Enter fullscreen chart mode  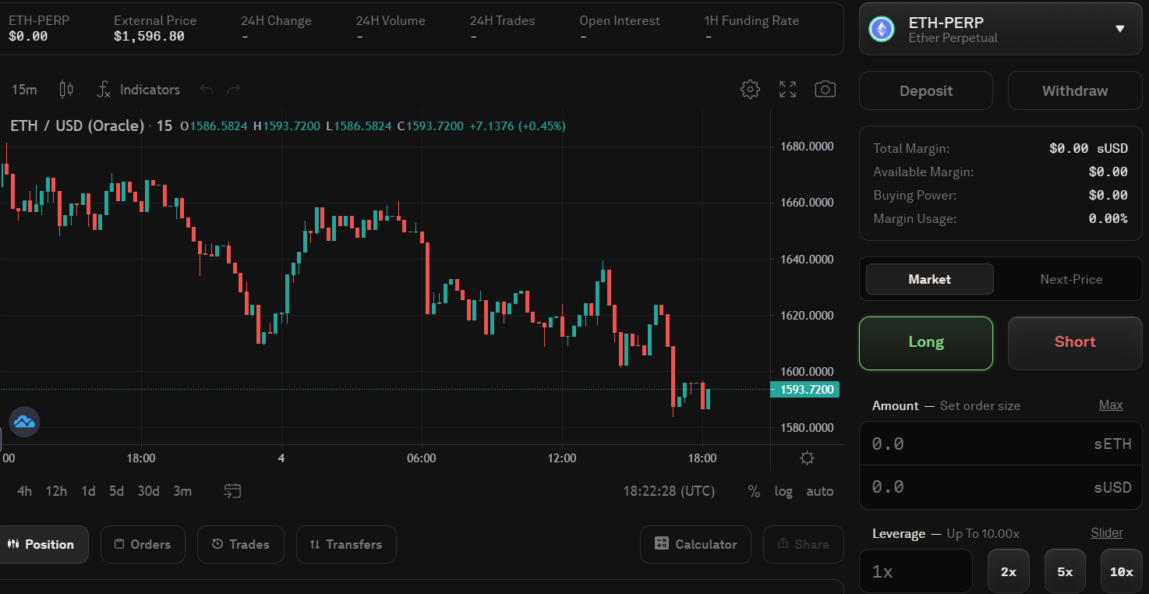tap(788, 90)
